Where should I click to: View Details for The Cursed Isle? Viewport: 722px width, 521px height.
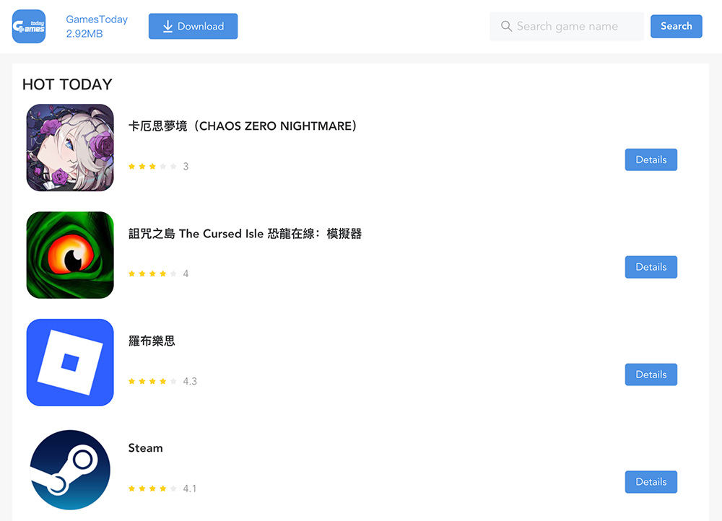[651, 267]
